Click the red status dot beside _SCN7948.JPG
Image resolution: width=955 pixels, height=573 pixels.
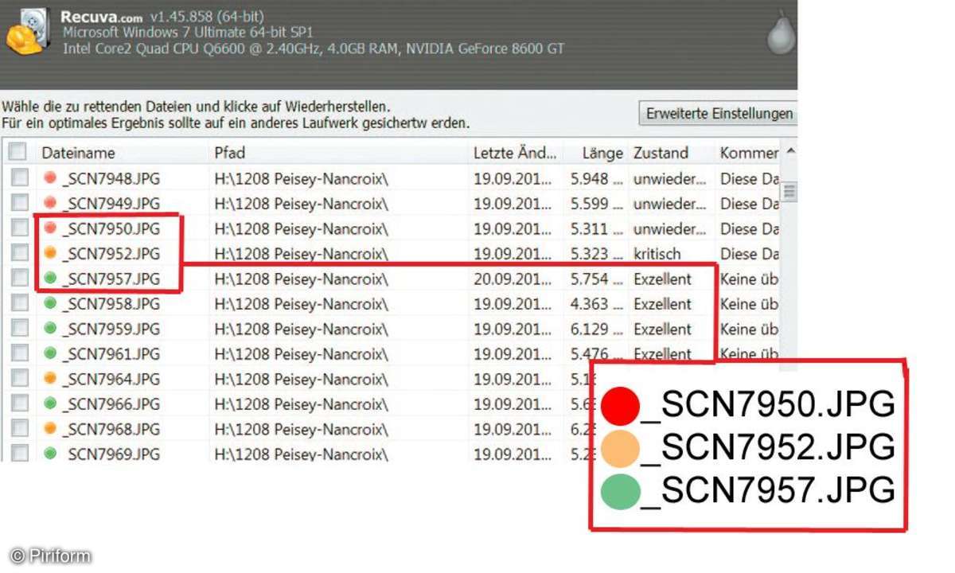(50, 178)
